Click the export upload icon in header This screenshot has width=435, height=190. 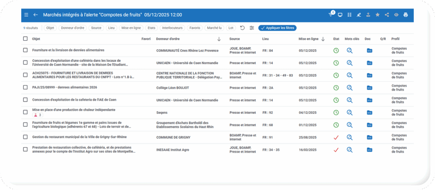point(368,15)
